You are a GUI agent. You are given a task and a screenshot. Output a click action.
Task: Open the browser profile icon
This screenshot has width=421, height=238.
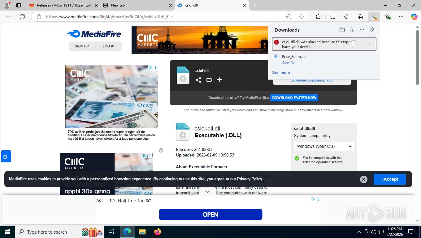coord(7,5)
